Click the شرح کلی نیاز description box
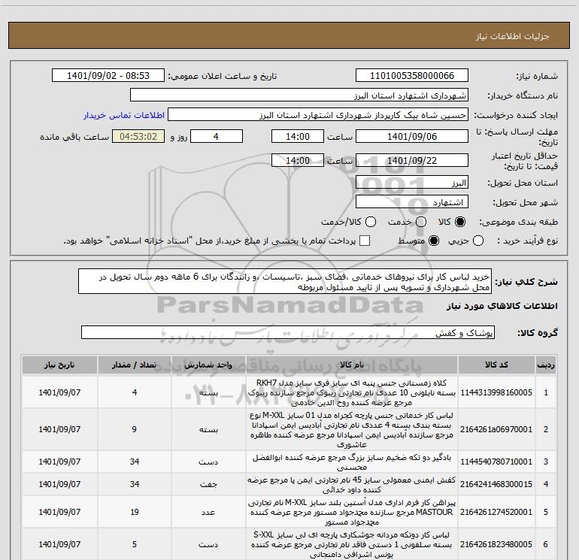 (x=285, y=282)
